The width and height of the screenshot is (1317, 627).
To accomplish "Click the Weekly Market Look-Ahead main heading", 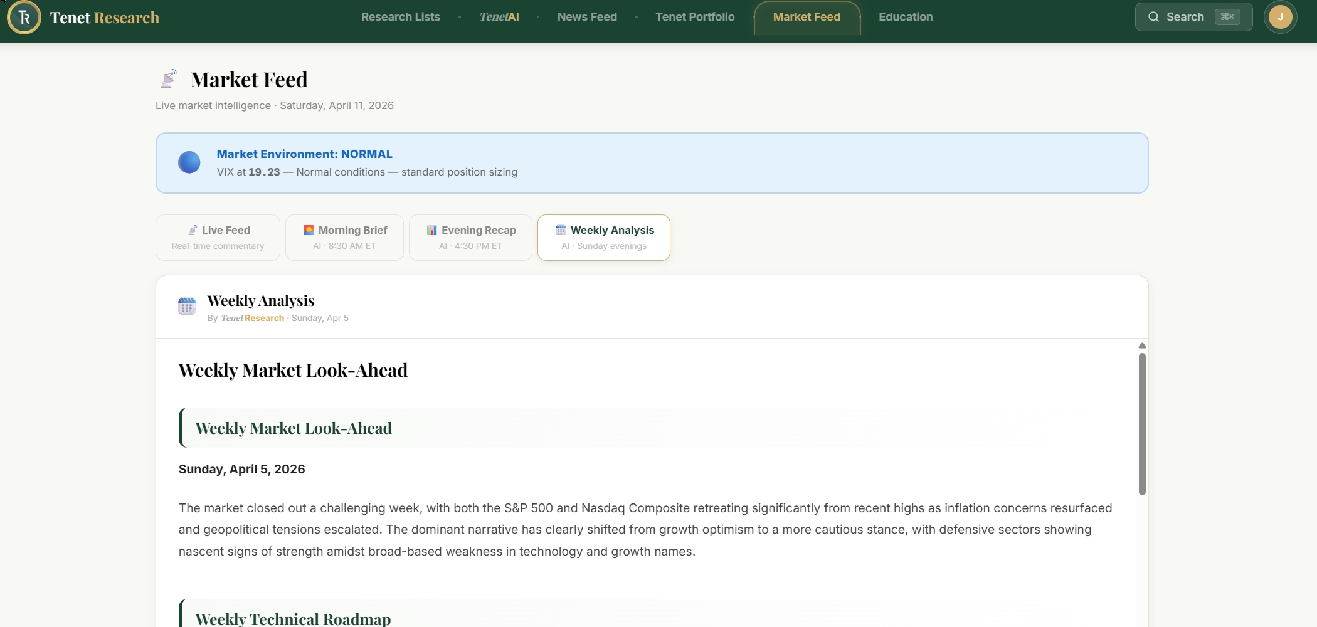I will pos(293,371).
